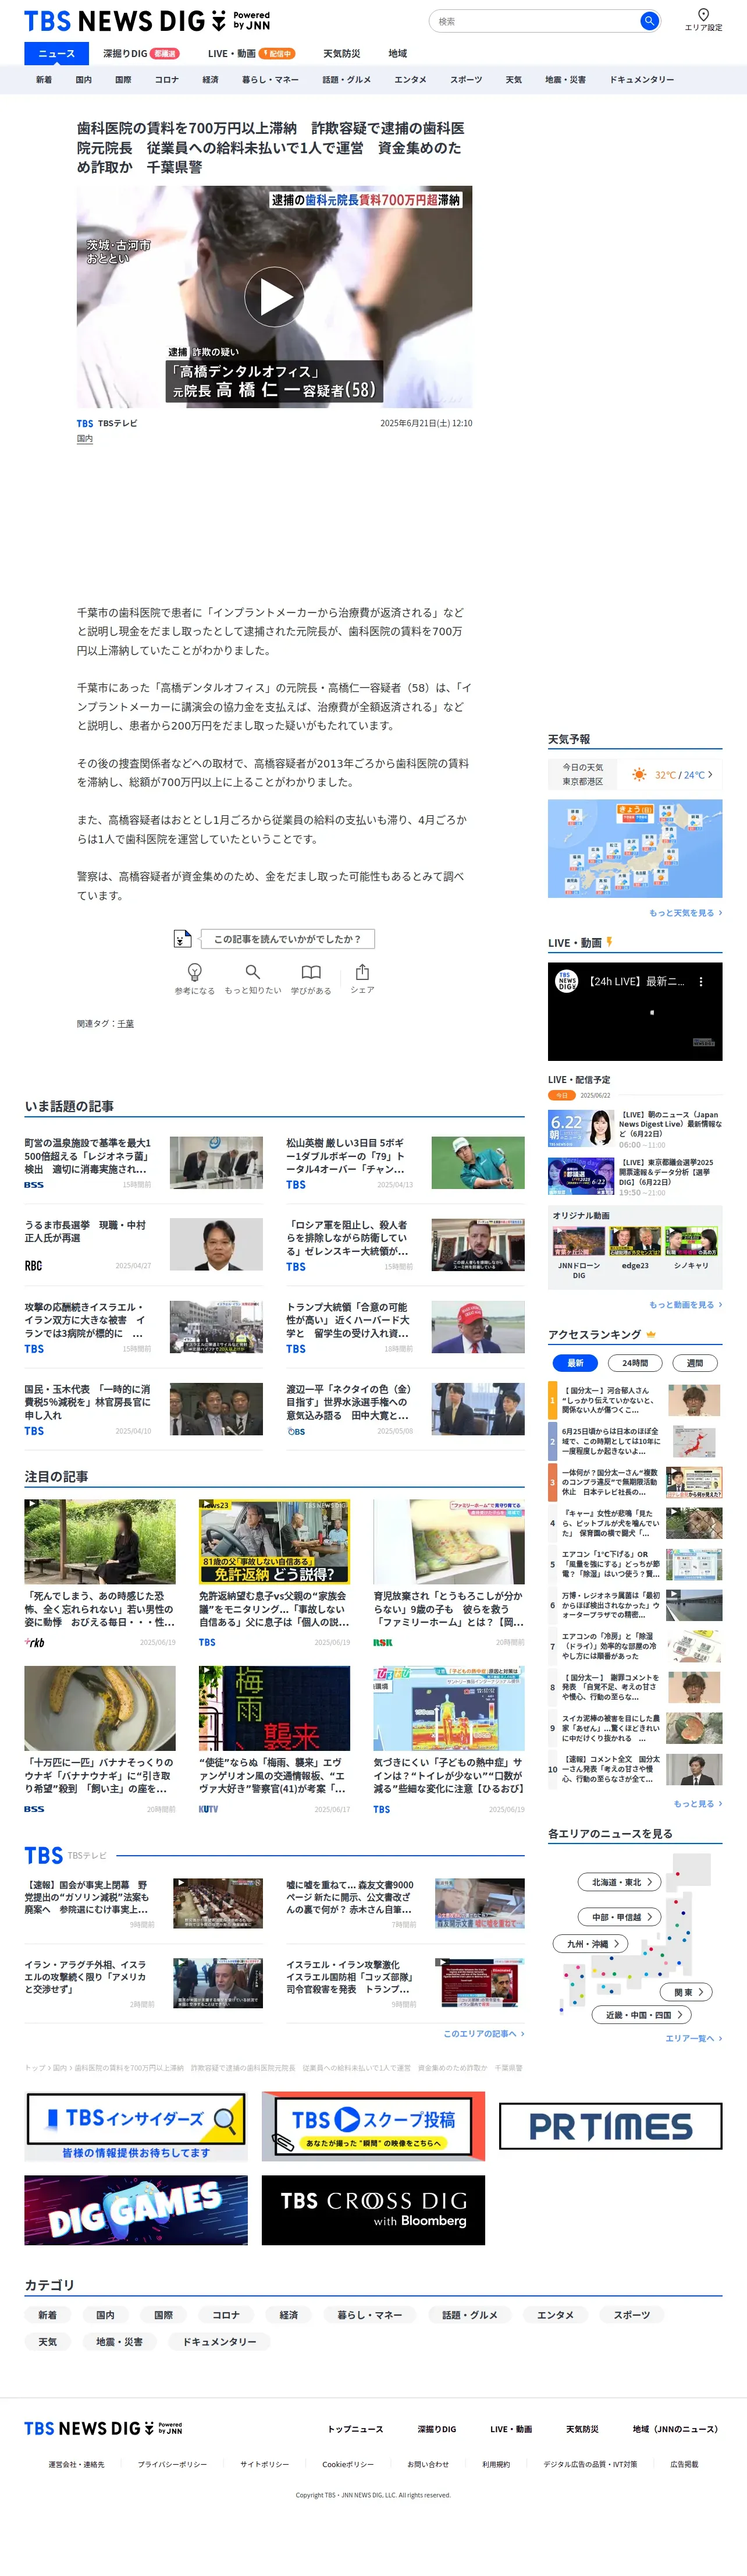Open the 梅雨、襲来 poster article thumbnail
The height and width of the screenshot is (2576, 747).
[x=273, y=1709]
